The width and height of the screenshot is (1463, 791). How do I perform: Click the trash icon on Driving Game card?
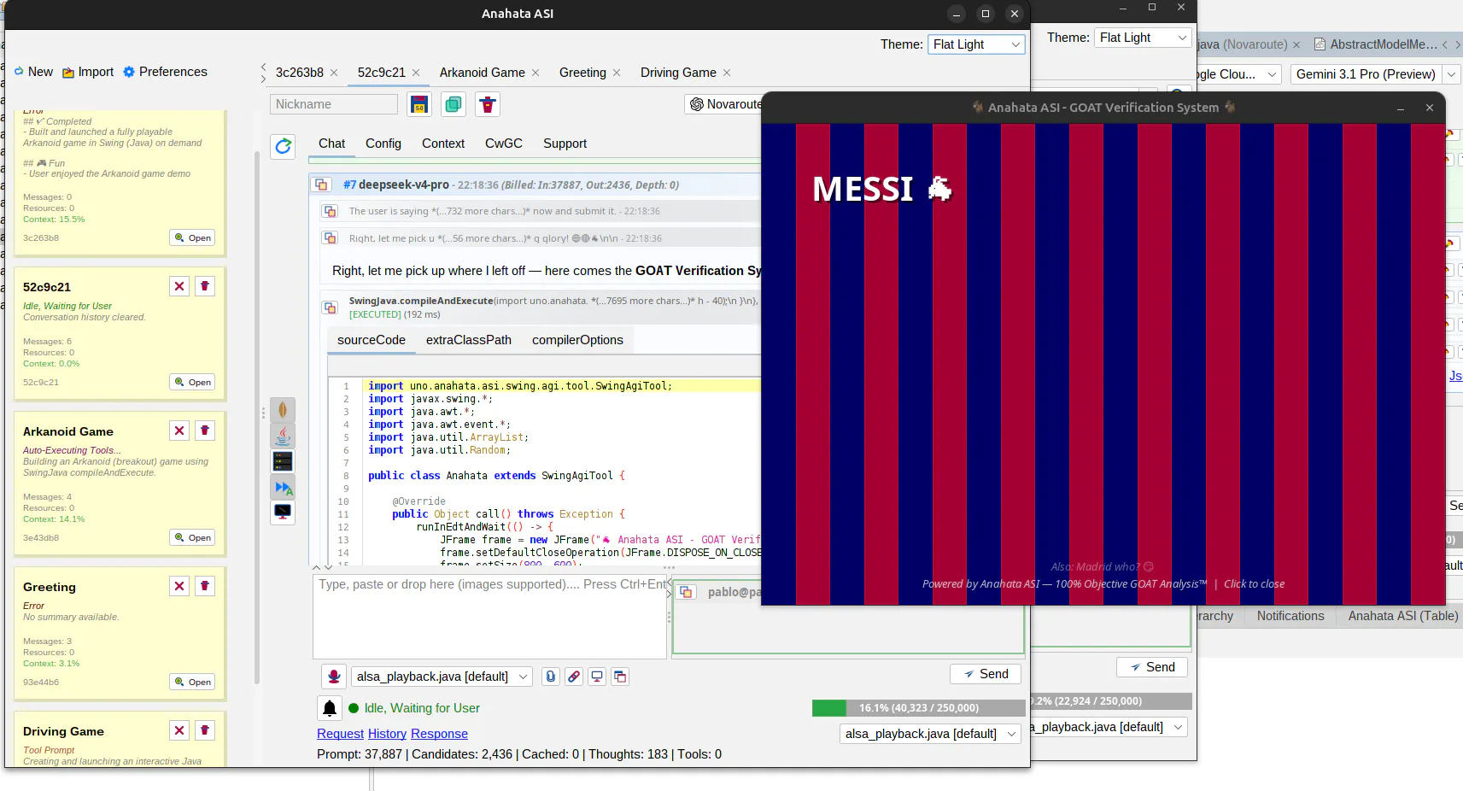pos(205,730)
